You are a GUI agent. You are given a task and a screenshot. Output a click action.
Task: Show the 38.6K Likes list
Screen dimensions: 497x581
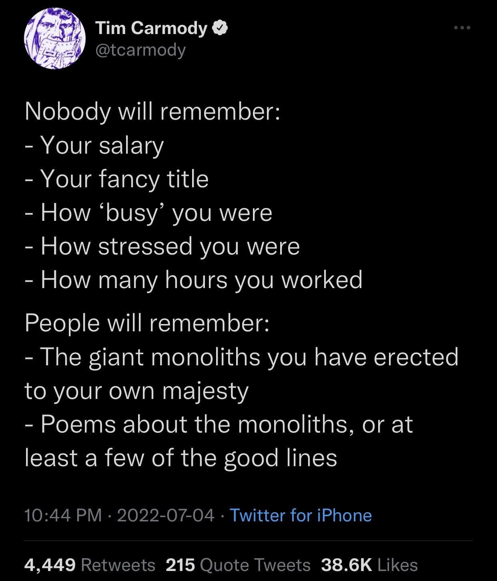click(x=369, y=565)
